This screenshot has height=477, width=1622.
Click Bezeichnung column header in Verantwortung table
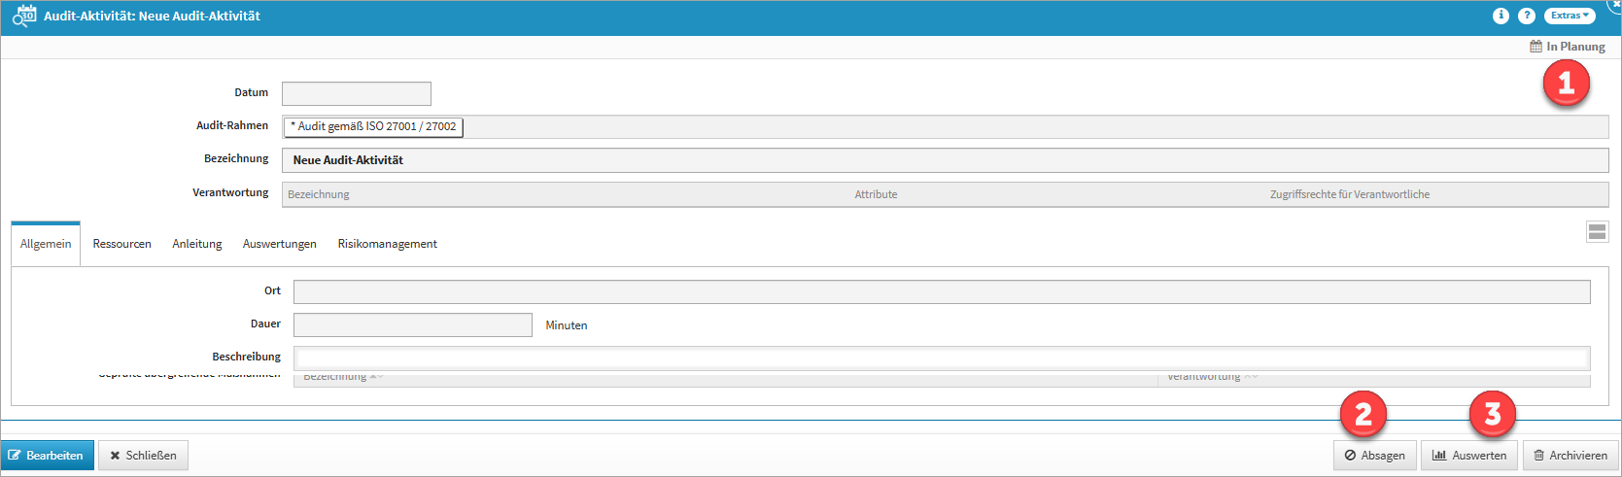point(319,194)
